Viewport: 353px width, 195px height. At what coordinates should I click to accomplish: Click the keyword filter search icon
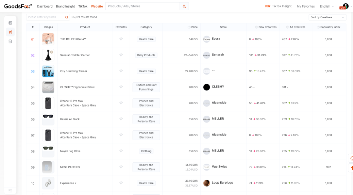(67, 17)
